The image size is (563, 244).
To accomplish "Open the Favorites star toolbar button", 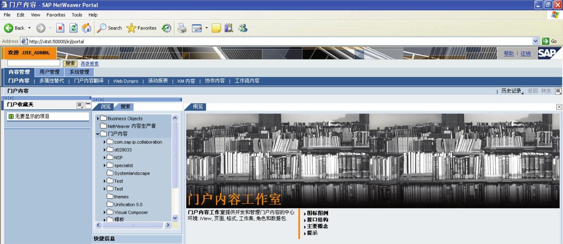I will [142, 28].
